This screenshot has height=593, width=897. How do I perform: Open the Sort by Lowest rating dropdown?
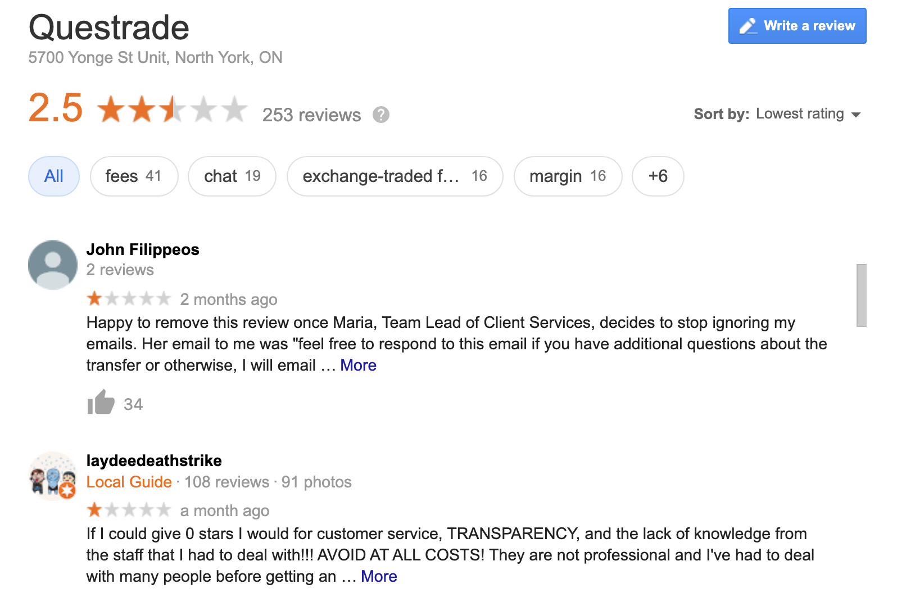pos(799,114)
